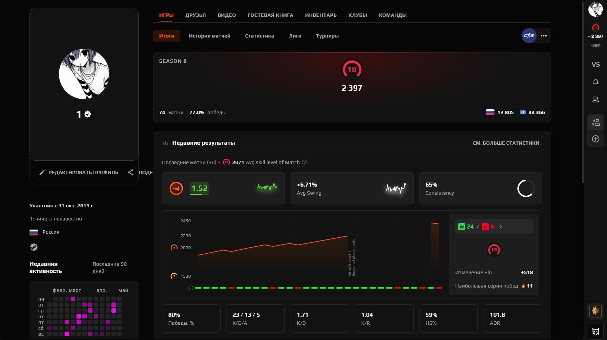Open the notifications bell in the sidebar
This screenshot has height=340, width=607.
(596, 82)
